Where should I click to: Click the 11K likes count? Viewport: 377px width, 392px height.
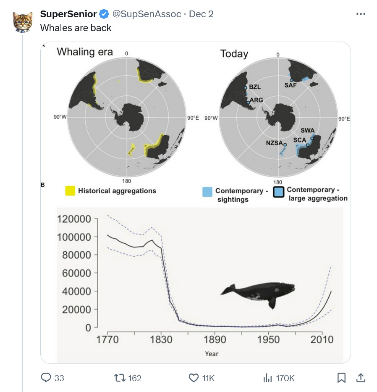[x=208, y=378]
